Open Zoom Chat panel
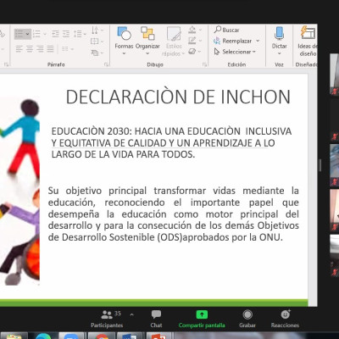339x339 pixels. (x=156, y=319)
